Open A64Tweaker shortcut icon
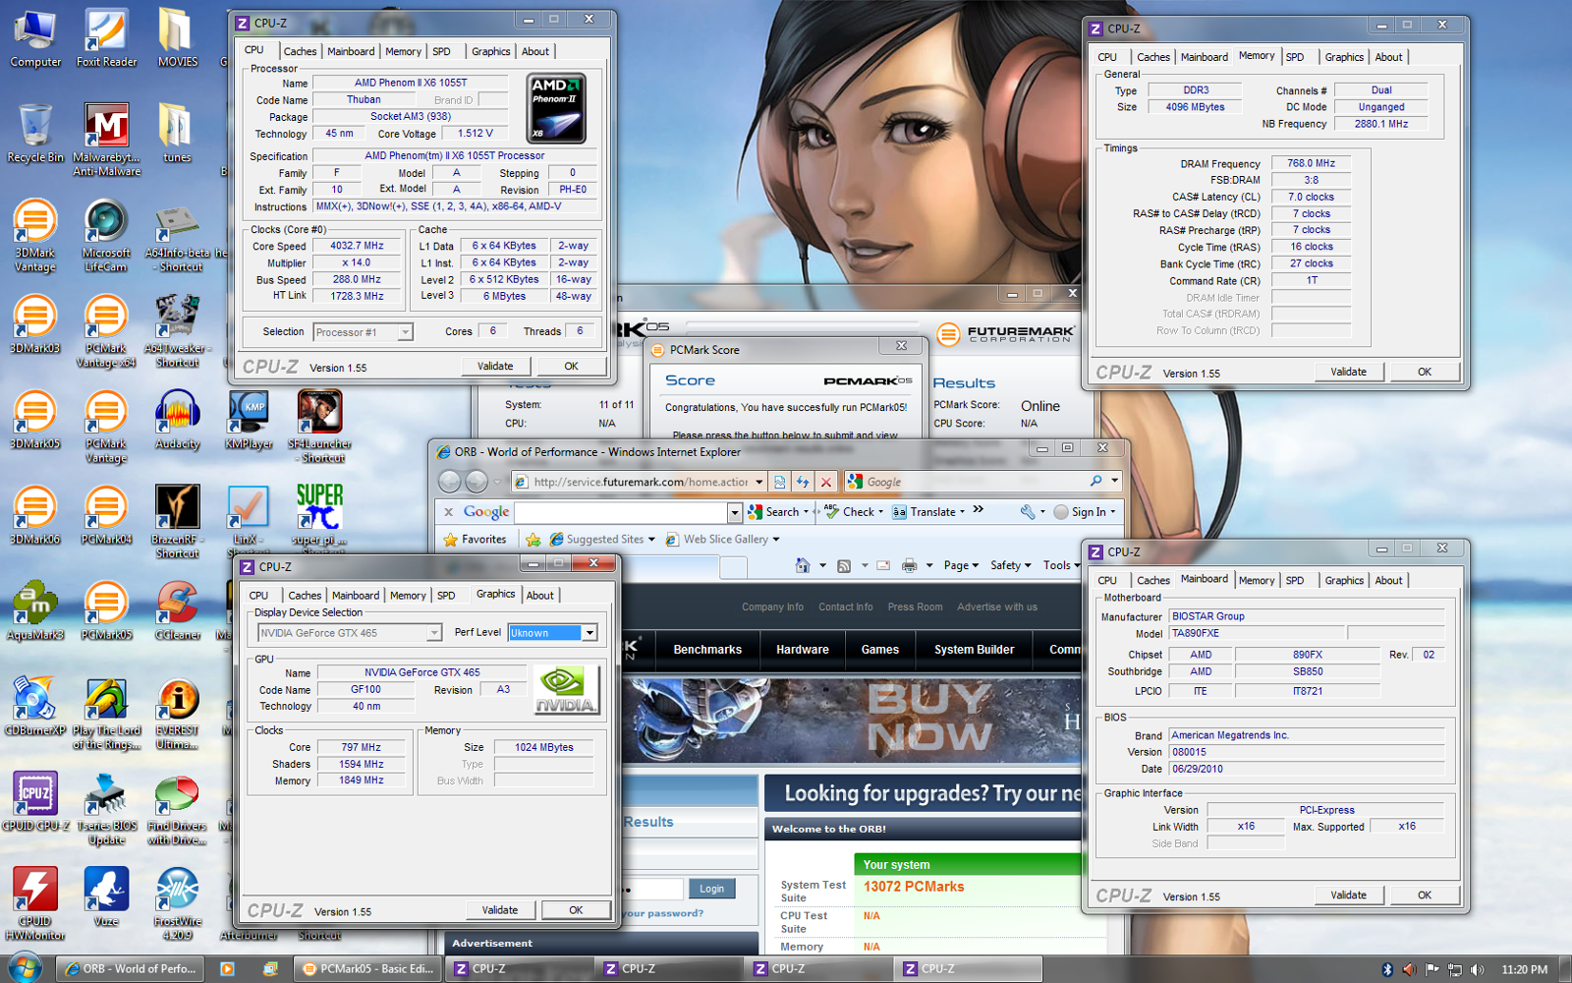1572x983 pixels. click(177, 331)
